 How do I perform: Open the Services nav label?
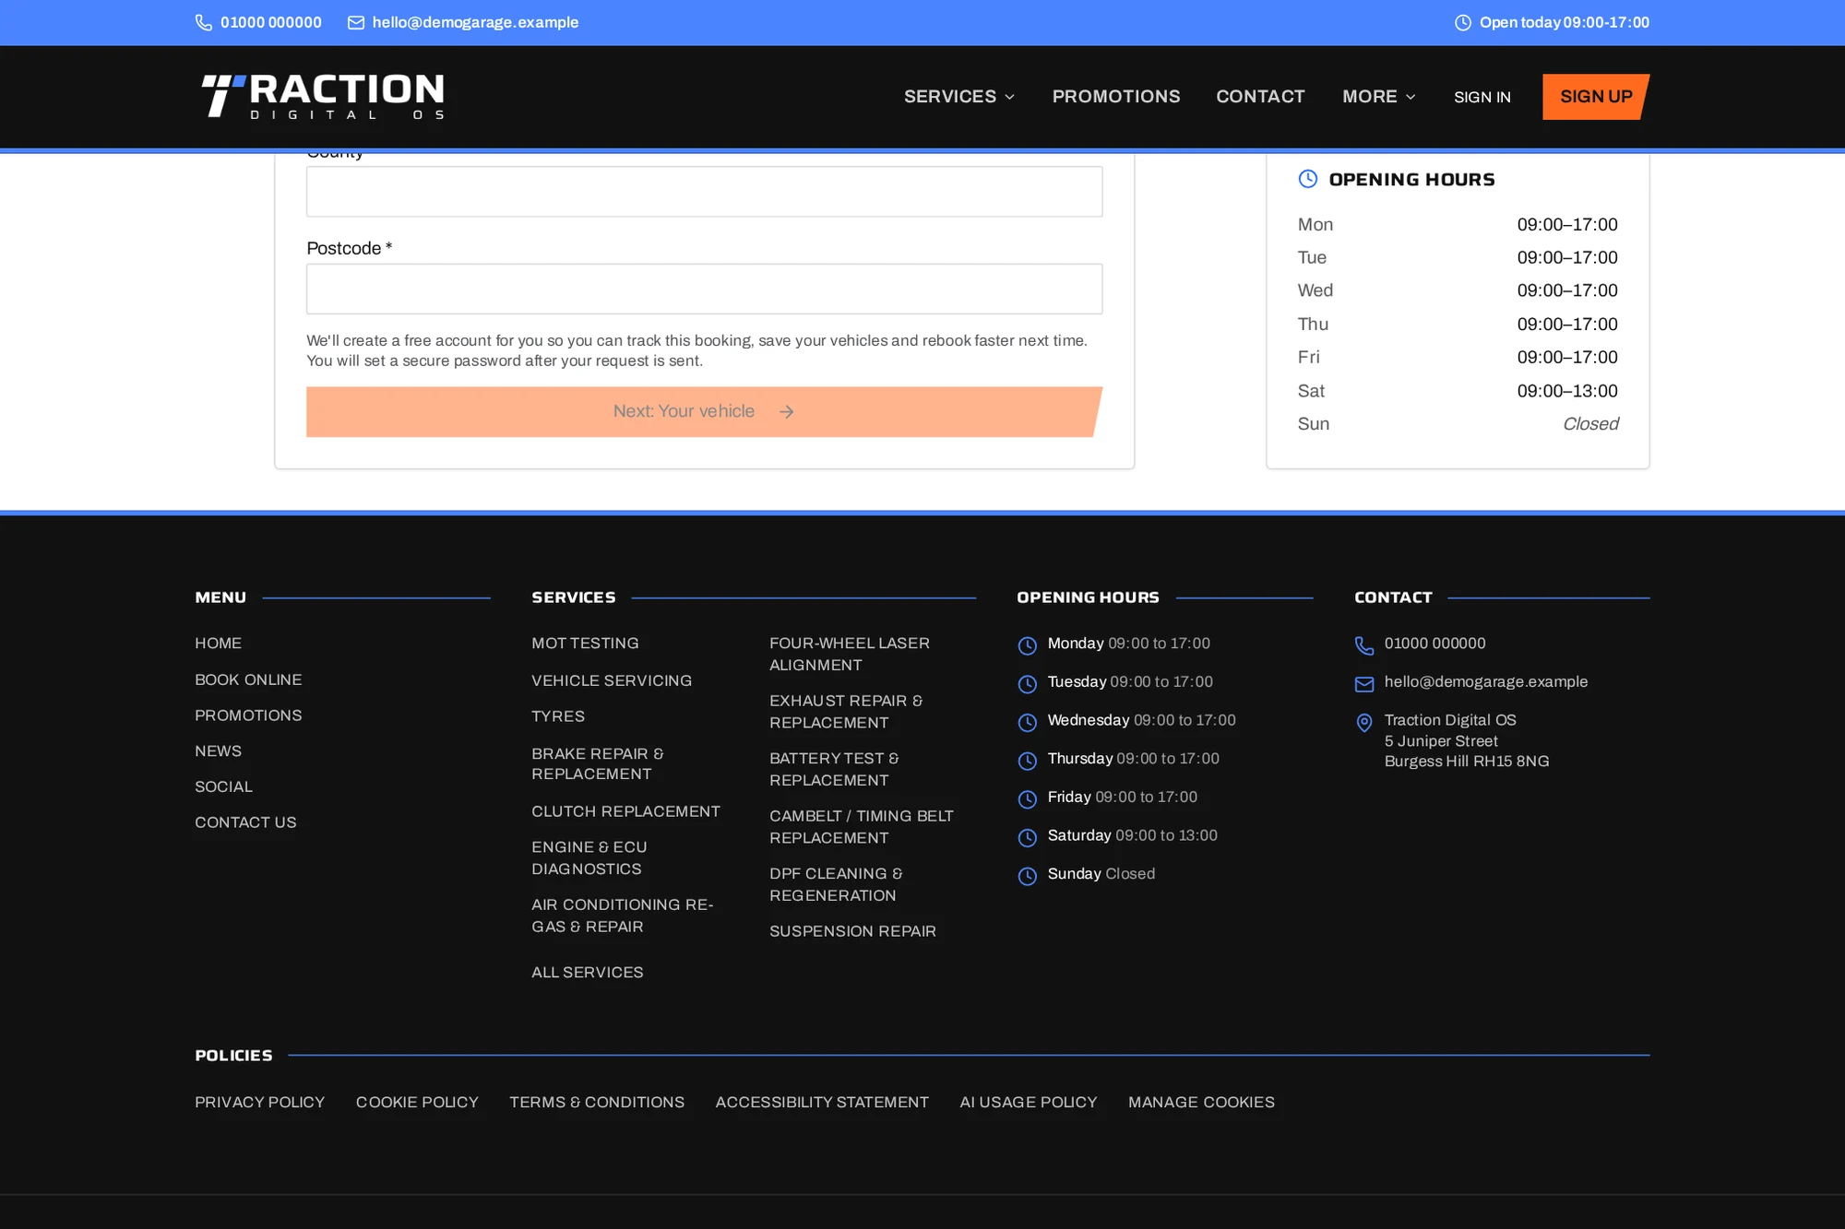pos(950,97)
